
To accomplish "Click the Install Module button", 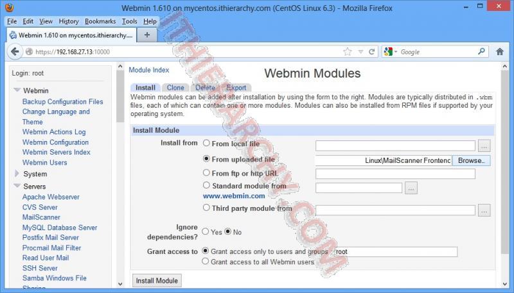I will [157, 281].
